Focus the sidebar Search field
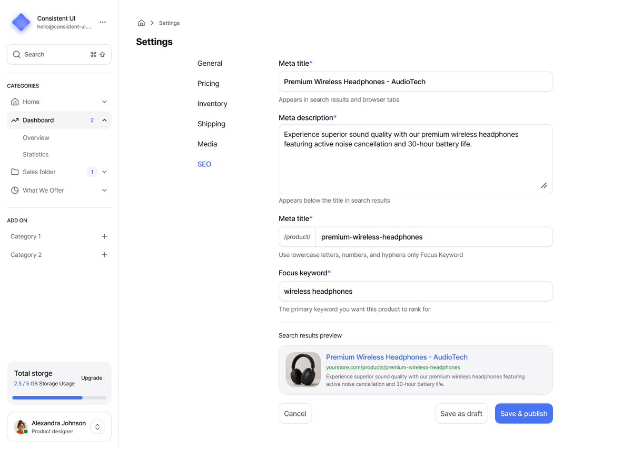632x449 pixels. pyautogui.click(x=59, y=54)
